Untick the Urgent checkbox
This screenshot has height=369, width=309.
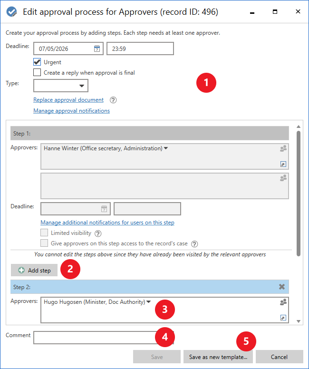pyautogui.click(x=37, y=62)
